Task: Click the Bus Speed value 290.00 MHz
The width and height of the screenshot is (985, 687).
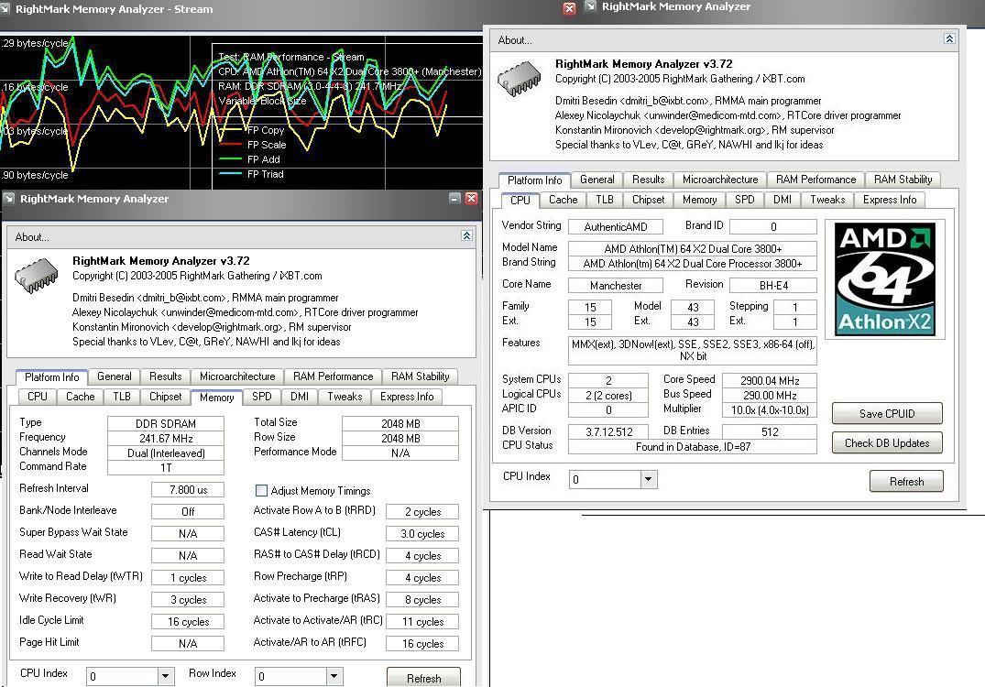Action: pyautogui.click(x=770, y=396)
